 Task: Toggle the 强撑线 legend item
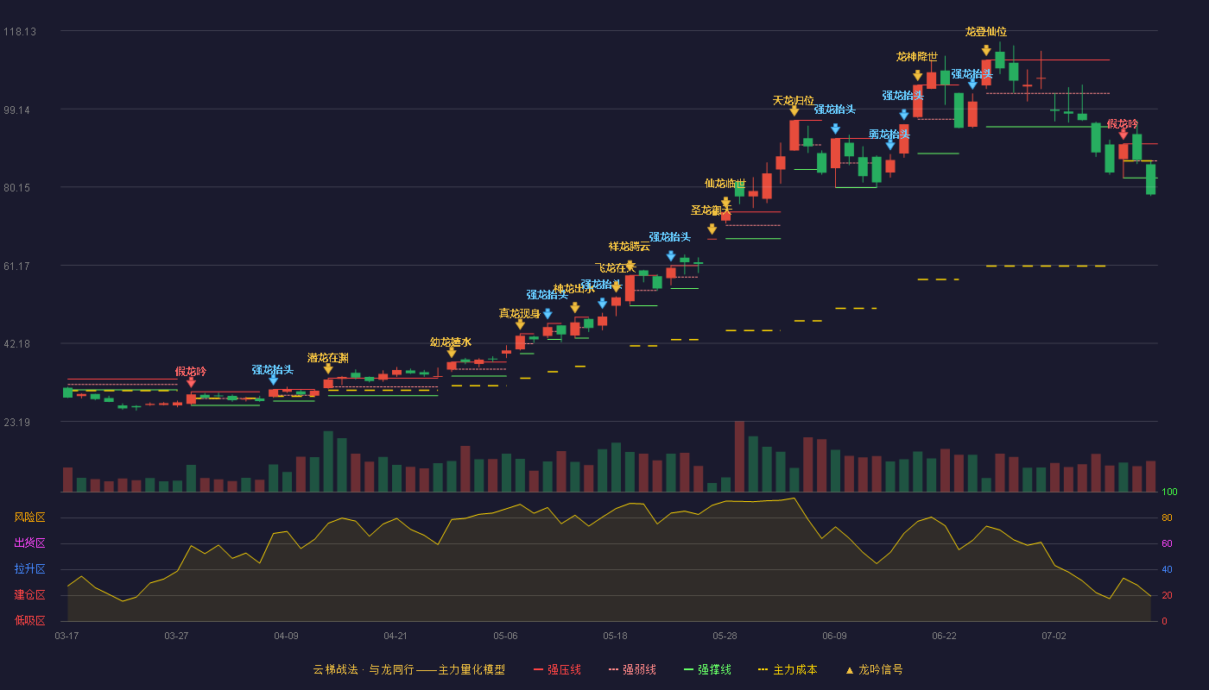tap(707, 669)
